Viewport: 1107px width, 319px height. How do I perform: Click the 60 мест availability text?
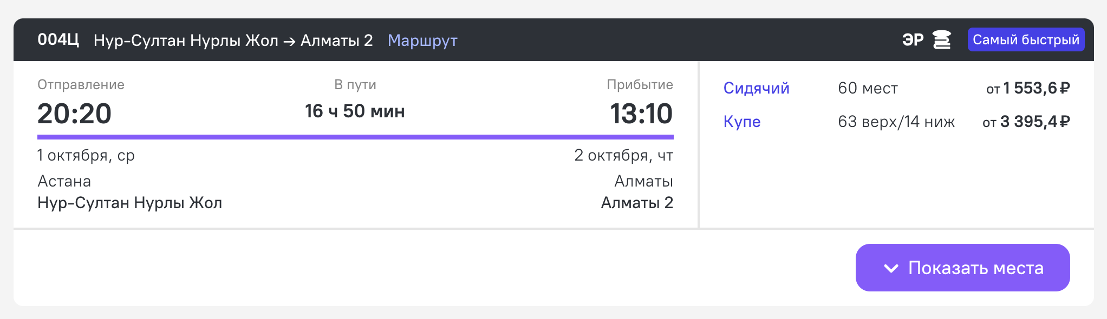868,88
